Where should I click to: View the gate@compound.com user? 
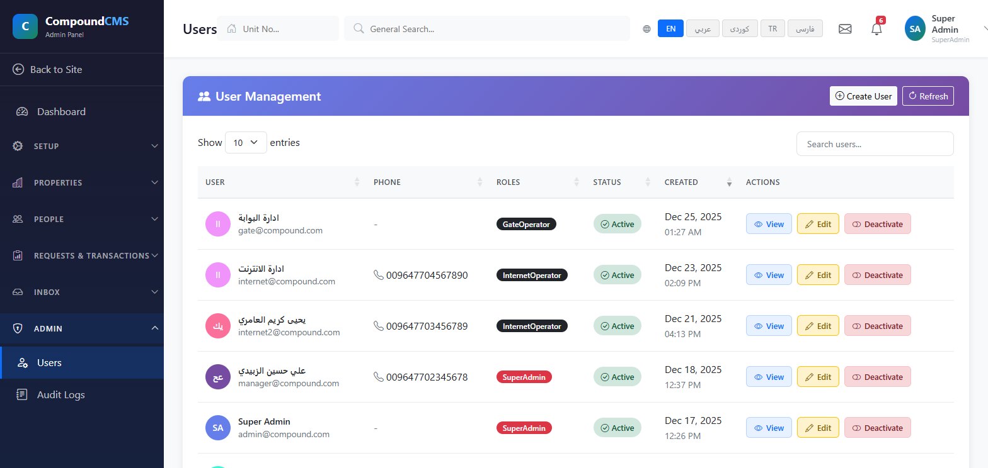pos(769,224)
